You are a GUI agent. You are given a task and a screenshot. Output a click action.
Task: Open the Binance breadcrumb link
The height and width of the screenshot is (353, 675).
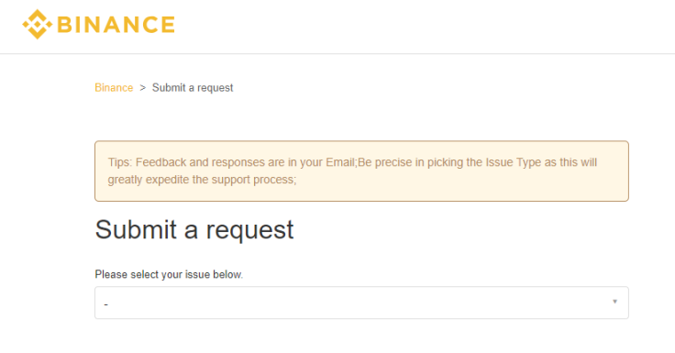pos(114,88)
